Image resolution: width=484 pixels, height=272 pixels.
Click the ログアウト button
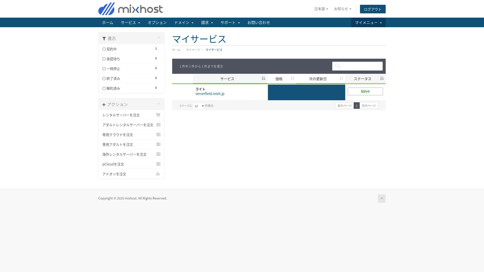coord(373,9)
